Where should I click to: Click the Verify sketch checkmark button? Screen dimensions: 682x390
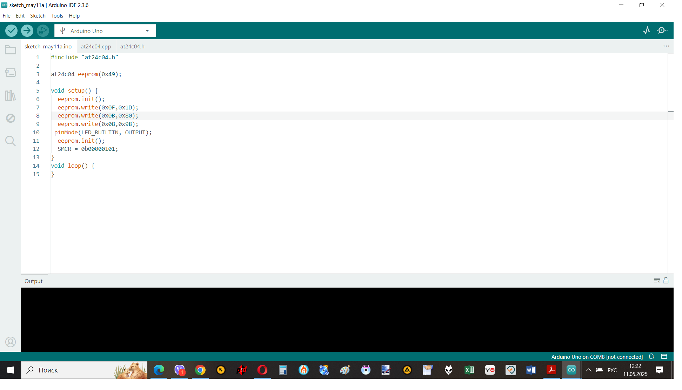coord(11,31)
